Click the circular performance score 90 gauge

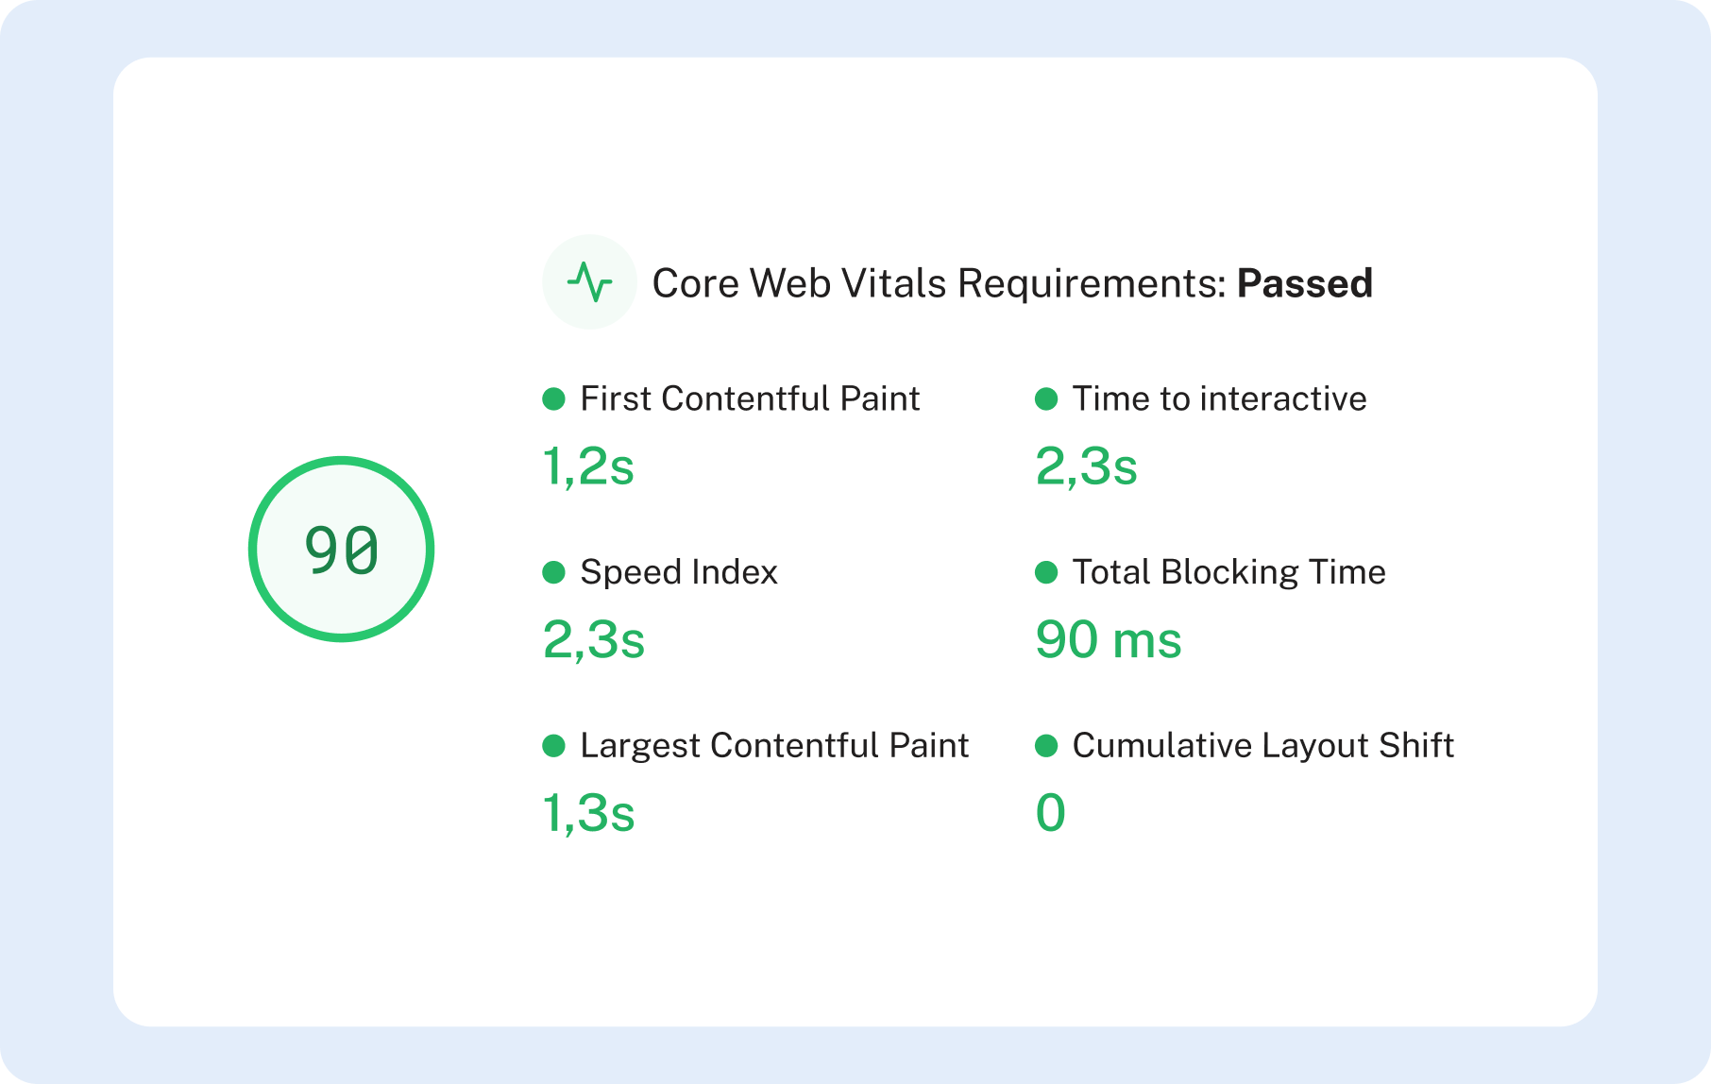pyautogui.click(x=341, y=550)
